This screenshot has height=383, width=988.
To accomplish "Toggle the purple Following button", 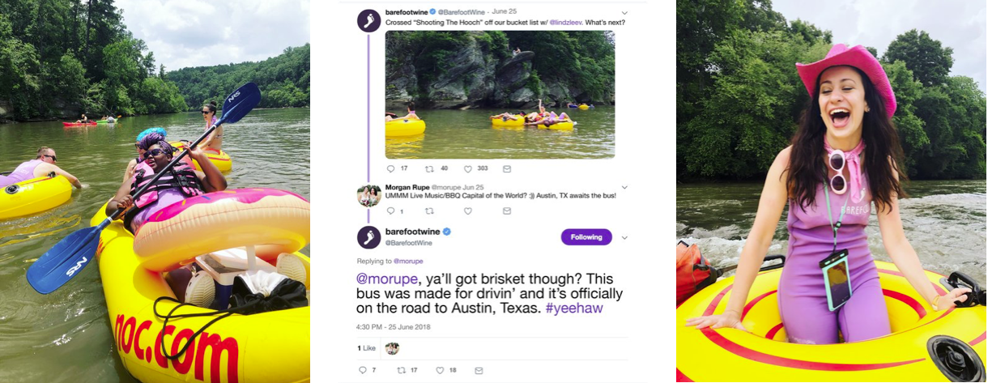I will tap(586, 237).
